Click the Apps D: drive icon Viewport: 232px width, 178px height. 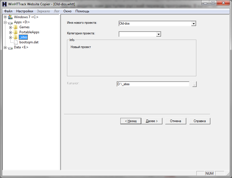click(x=10, y=23)
